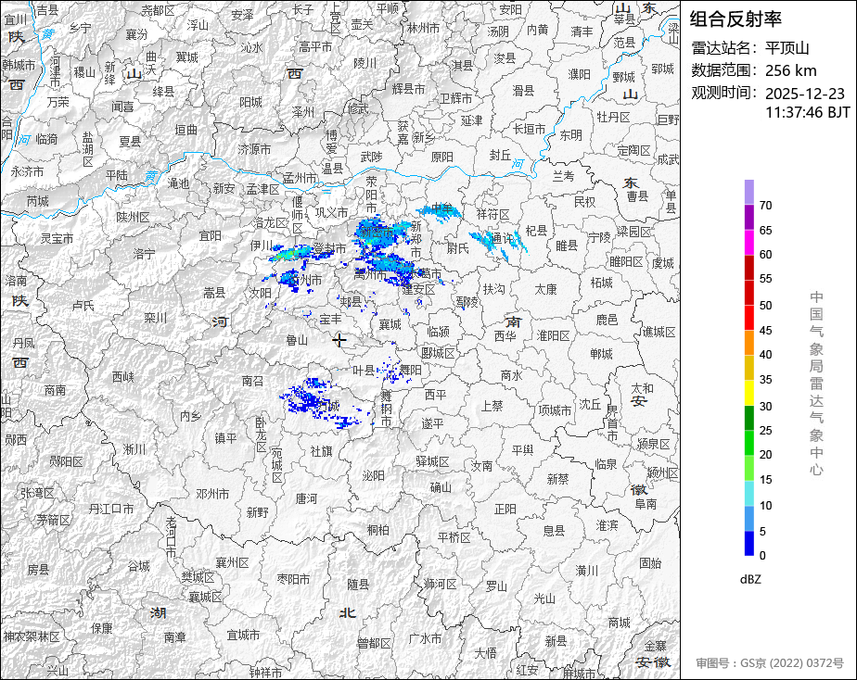Click the legend value 20
The width and height of the screenshot is (857, 680).
tap(765, 455)
